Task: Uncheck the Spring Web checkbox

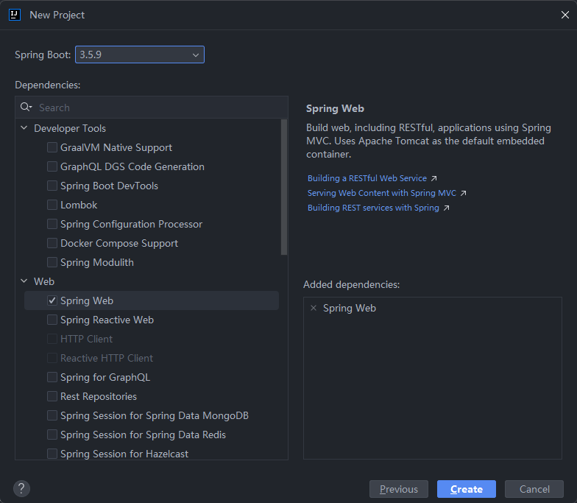Action: point(52,300)
